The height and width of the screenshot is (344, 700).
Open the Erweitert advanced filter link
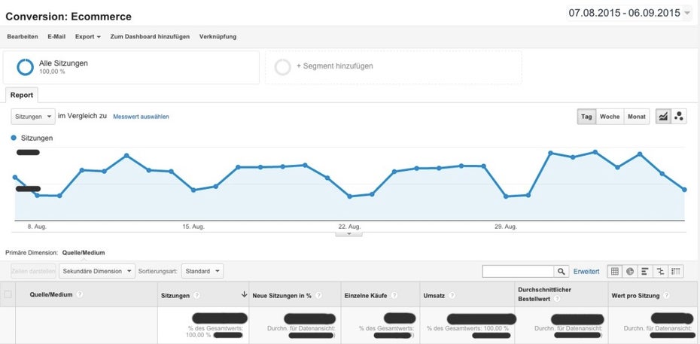coord(586,271)
